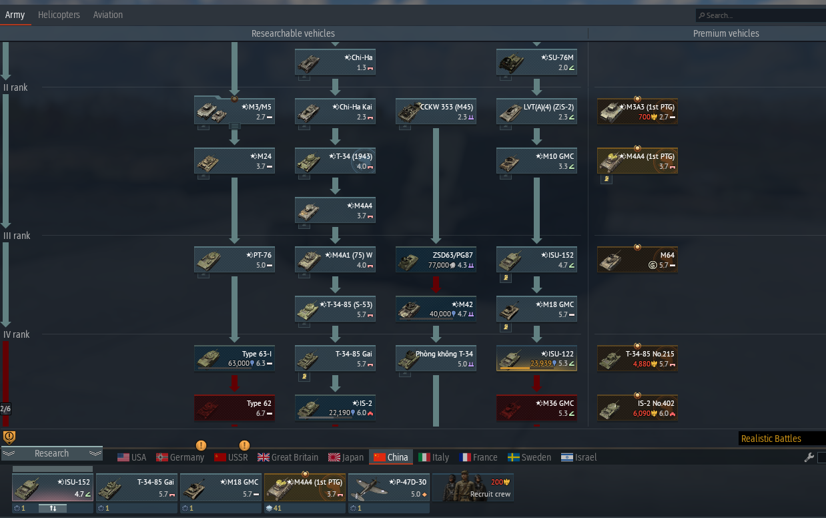The image size is (826, 518).
Task: Select the locked M36 GMC card
Action: tap(536, 408)
